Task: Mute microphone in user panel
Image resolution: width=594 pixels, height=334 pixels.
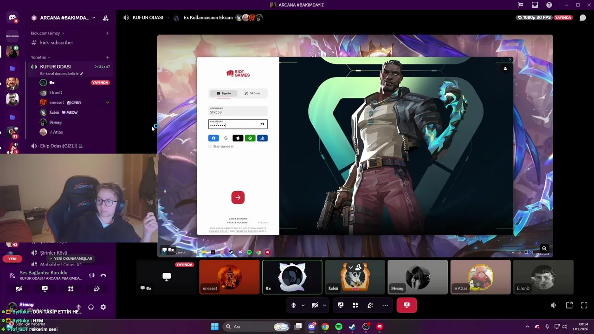Action: pos(78,307)
